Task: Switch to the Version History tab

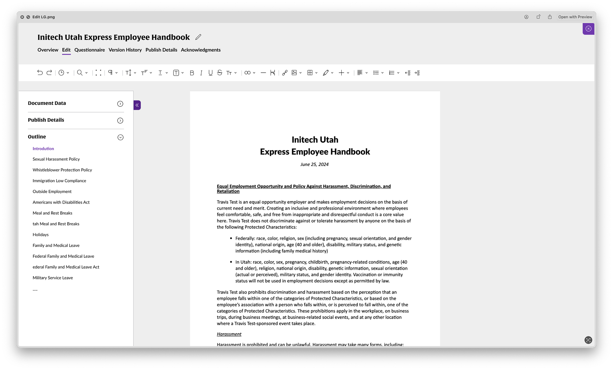Action: click(125, 50)
